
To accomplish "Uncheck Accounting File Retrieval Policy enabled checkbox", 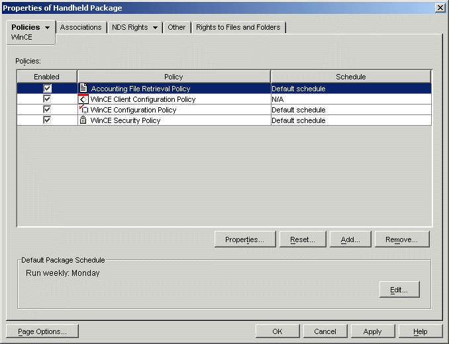I will (47, 88).
